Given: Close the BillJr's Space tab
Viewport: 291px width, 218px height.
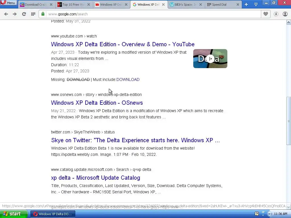Looking at the screenshot, I should coord(201,5).
